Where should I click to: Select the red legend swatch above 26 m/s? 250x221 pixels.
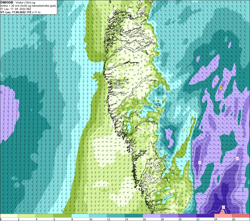(241, 216)
